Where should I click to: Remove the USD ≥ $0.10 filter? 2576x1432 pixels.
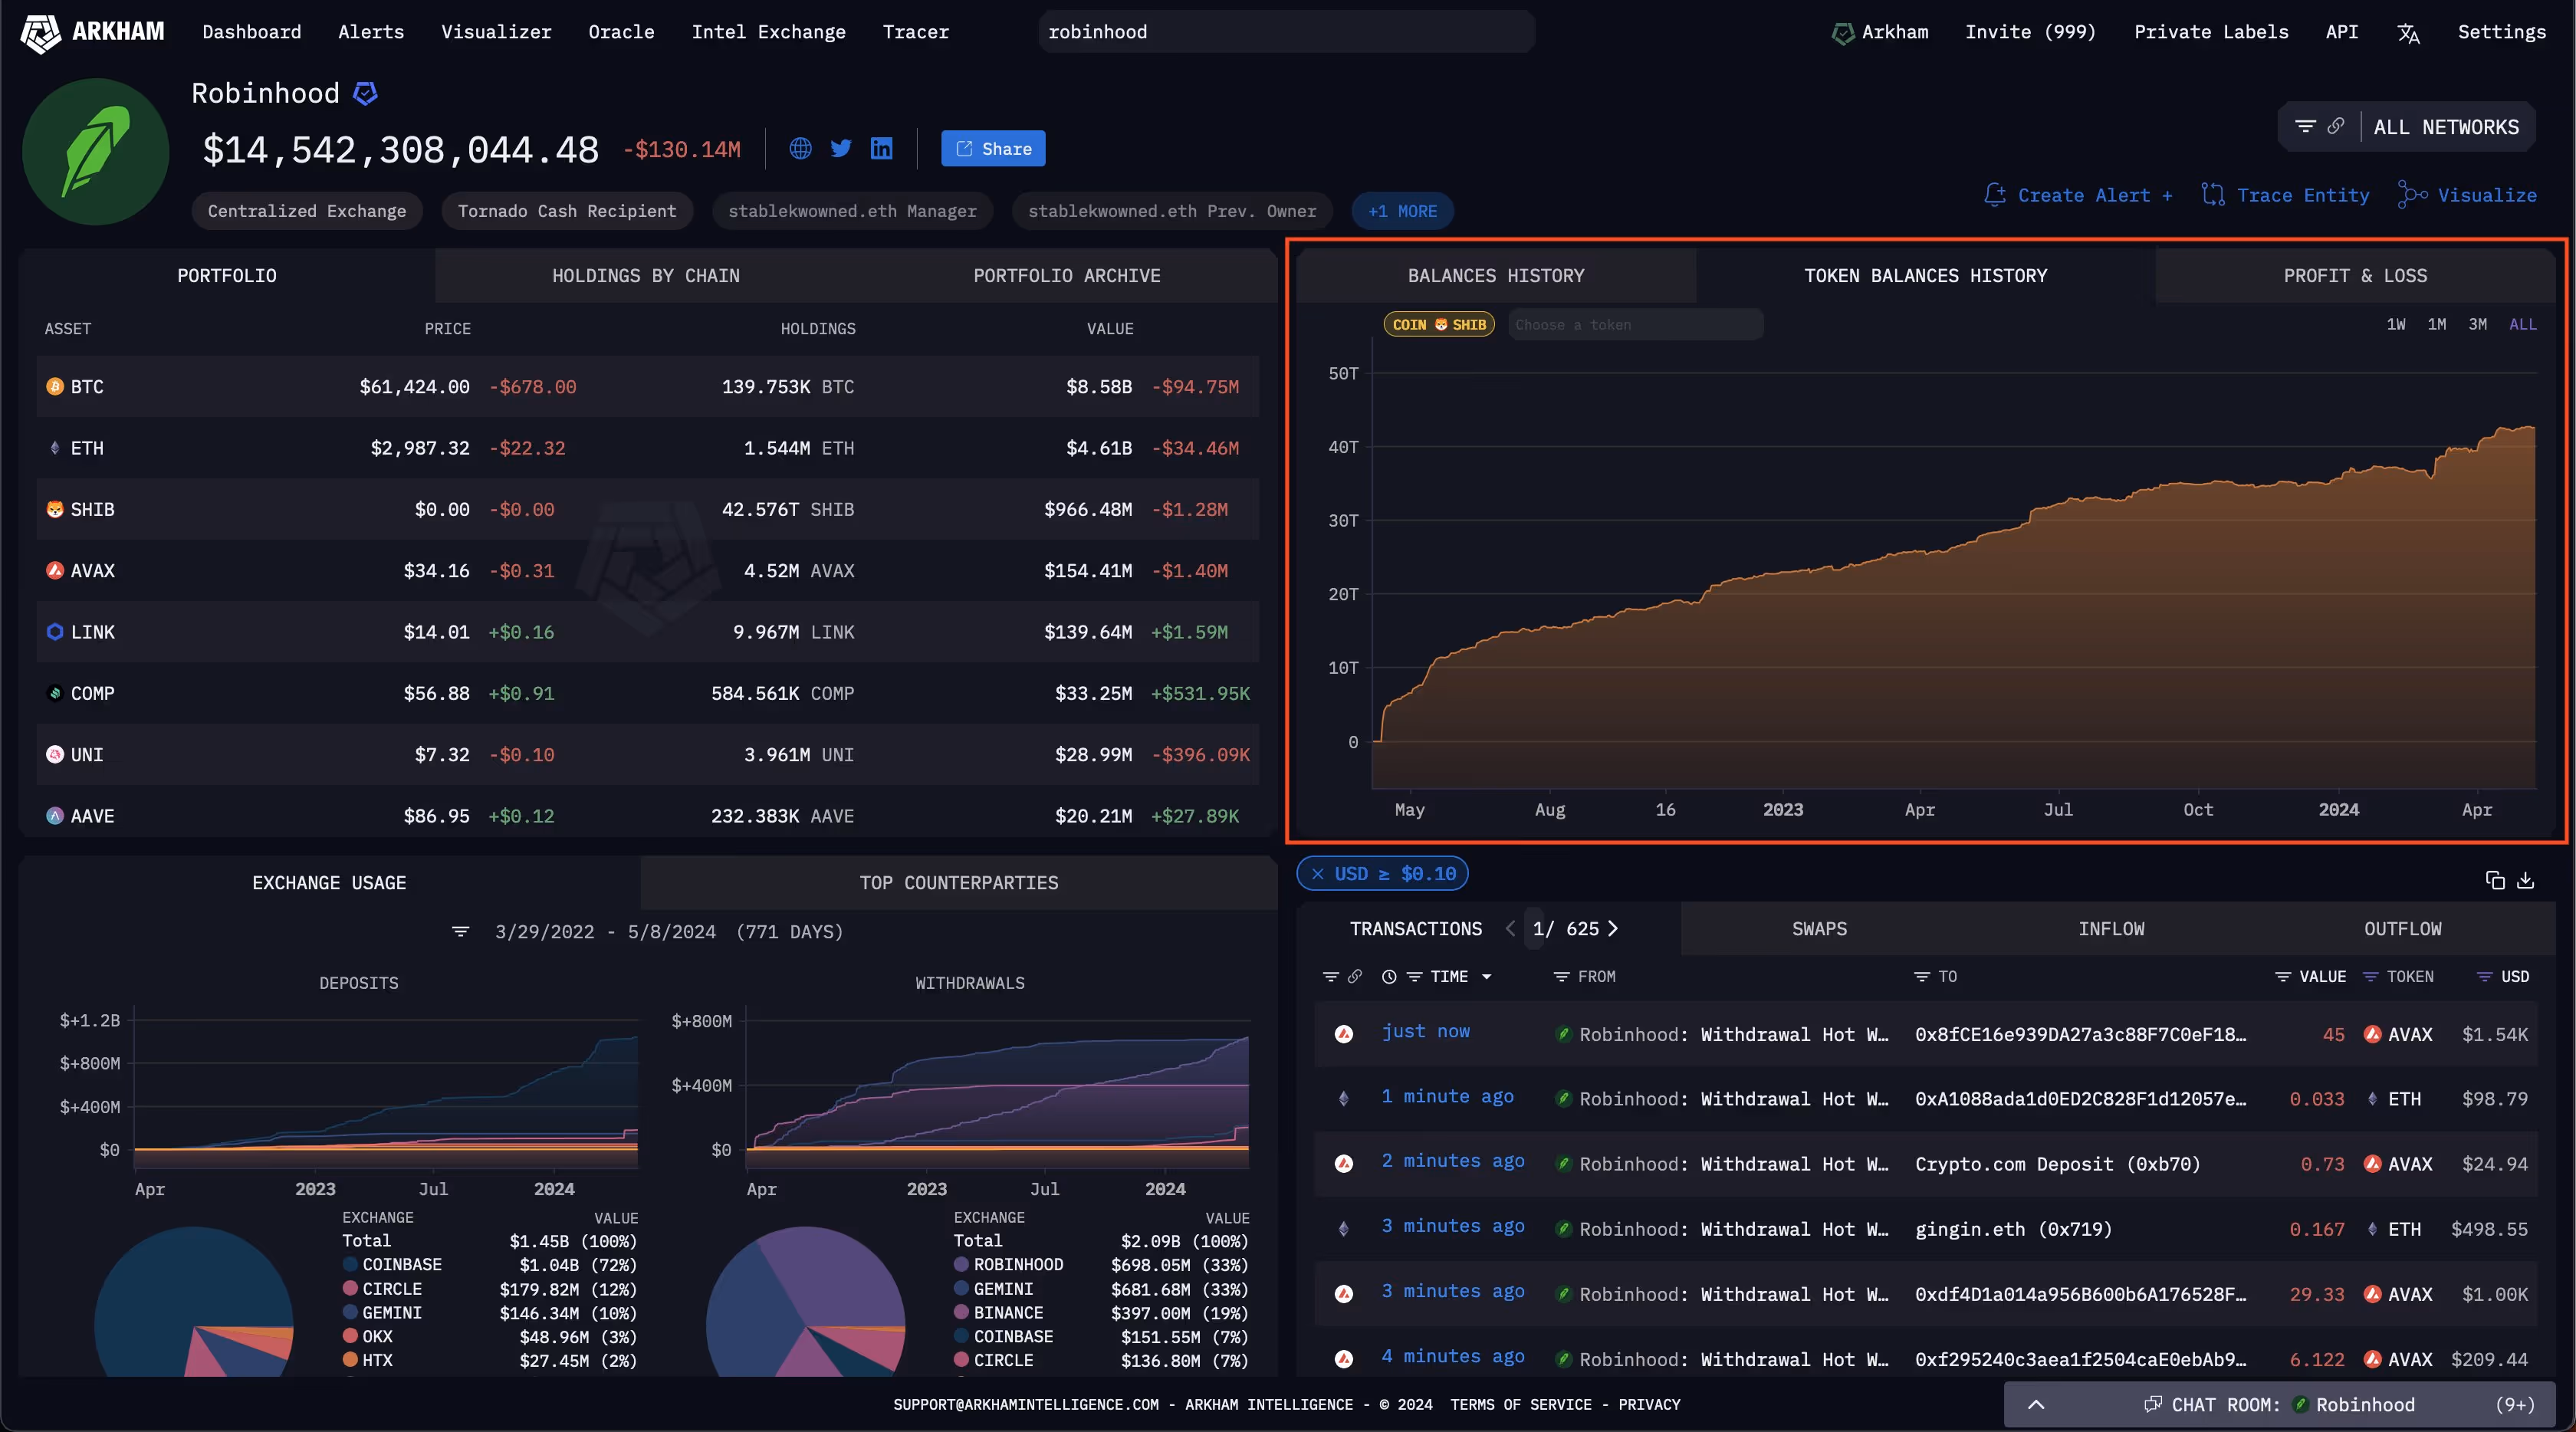click(1317, 874)
